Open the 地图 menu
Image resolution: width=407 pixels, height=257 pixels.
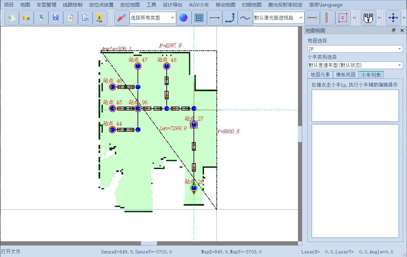pyautogui.click(x=25, y=5)
